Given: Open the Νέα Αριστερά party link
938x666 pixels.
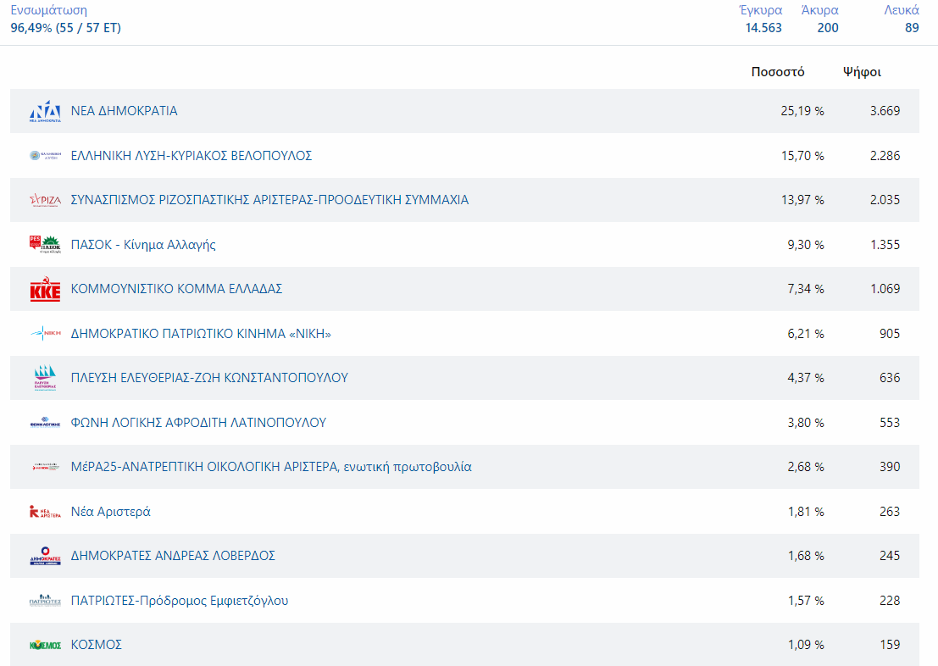Looking at the screenshot, I should tap(111, 512).
